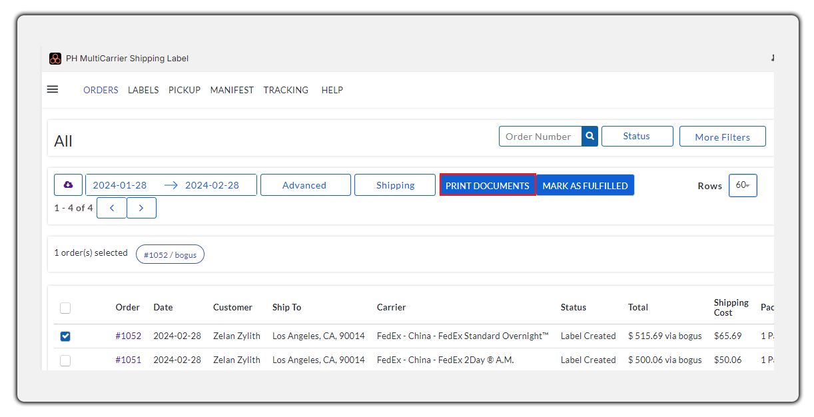This screenshot has height=417, width=814.
Task: Click the Ship To column header
Action: 286,307
